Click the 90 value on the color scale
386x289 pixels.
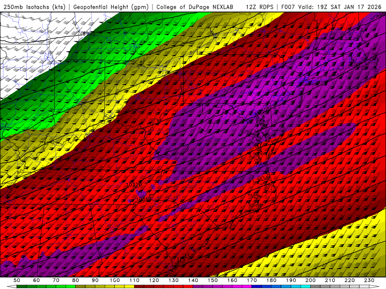[x=95, y=280]
